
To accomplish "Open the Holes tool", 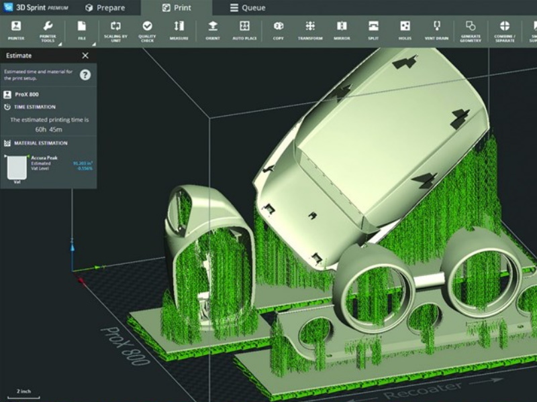I will (x=405, y=30).
